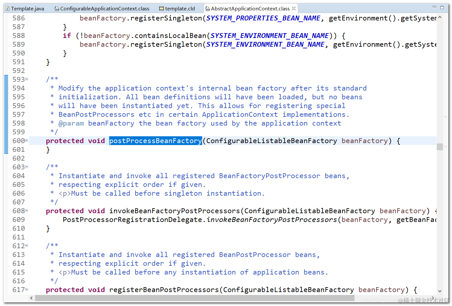452x306 pixels.
Task: Fold the invokeBeanFactoryPostProcessors method at line 608
Action: pos(27,211)
